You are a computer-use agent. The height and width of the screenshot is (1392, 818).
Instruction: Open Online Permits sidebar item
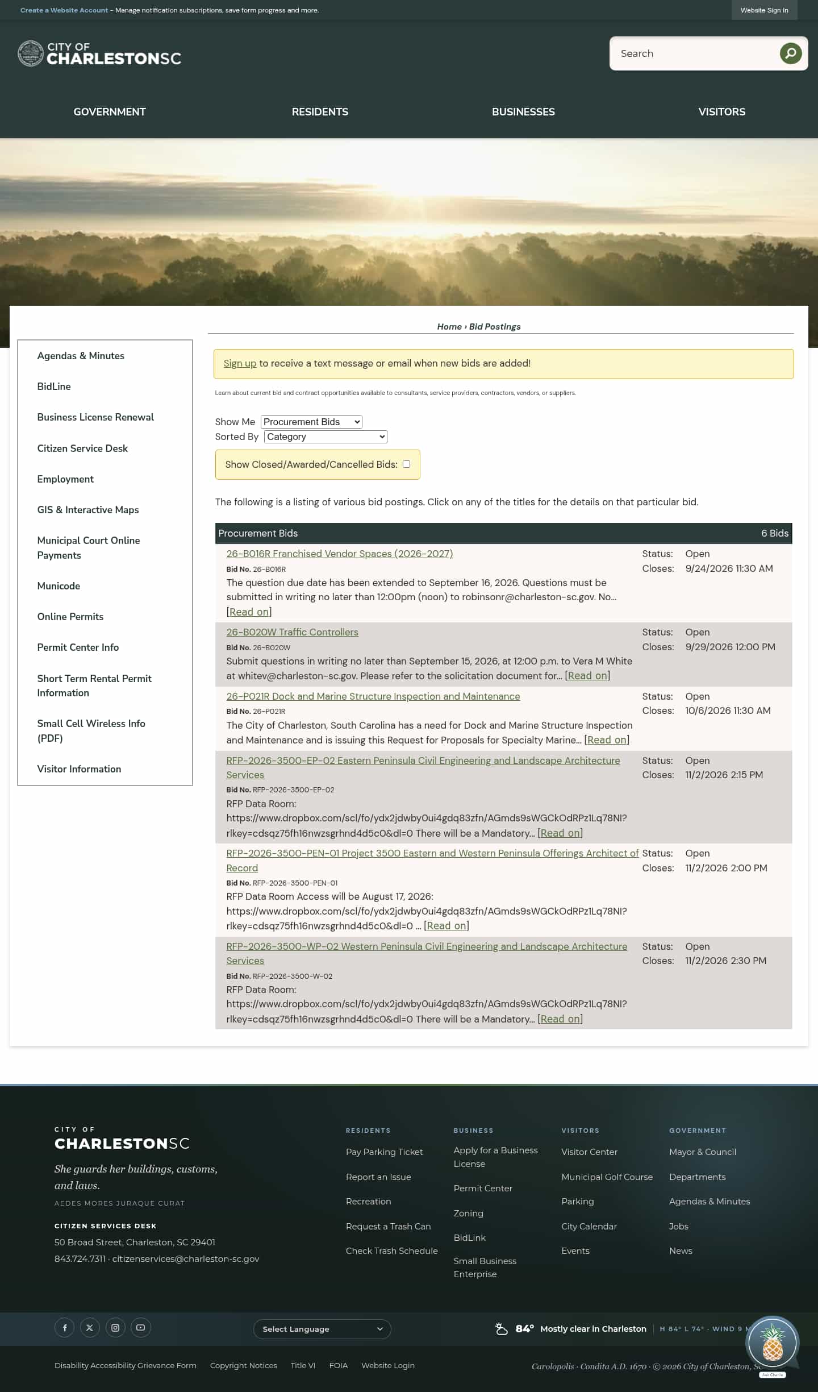[70, 617]
